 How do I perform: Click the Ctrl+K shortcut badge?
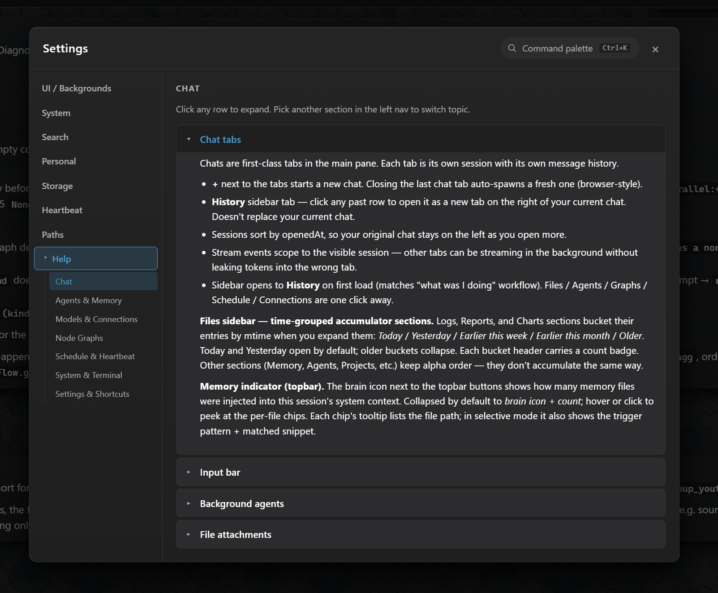click(x=615, y=48)
